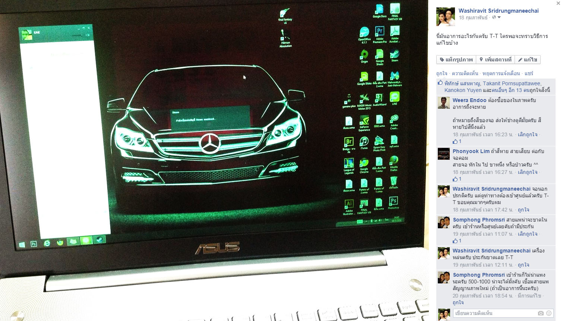Click the OpenOffice 4.1.1 icon in the photo

coord(364,35)
